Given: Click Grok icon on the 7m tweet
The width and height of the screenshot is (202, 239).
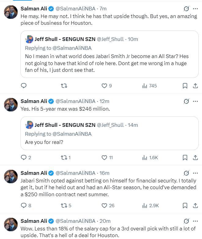Looking at the screenshot, I should pyautogui.click(x=186, y=9).
